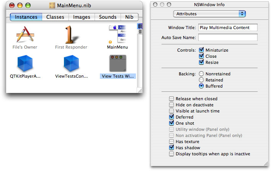271x171 pixels.
Task: Enable Visible at launch time
Action: 171,111
